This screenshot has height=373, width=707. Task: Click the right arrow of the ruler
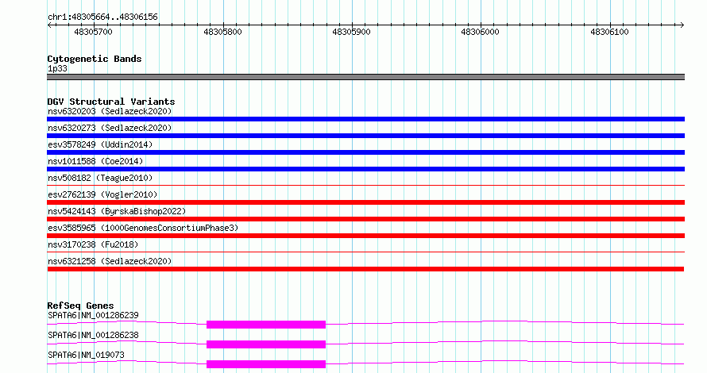pos(682,25)
